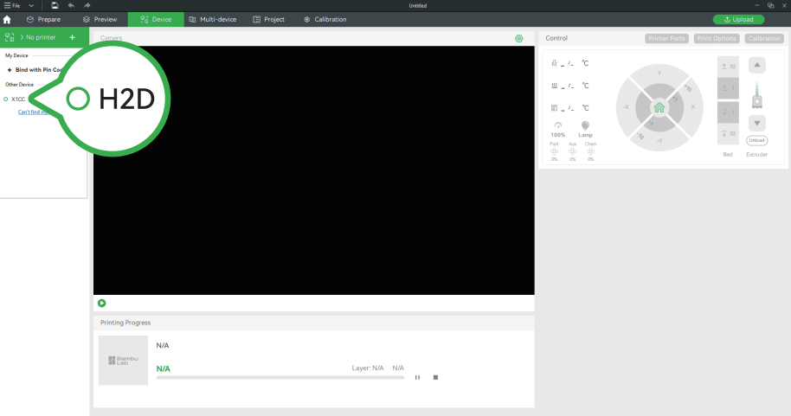Click the green Upload button
Image resolution: width=791 pixels, height=416 pixels.
tap(738, 20)
